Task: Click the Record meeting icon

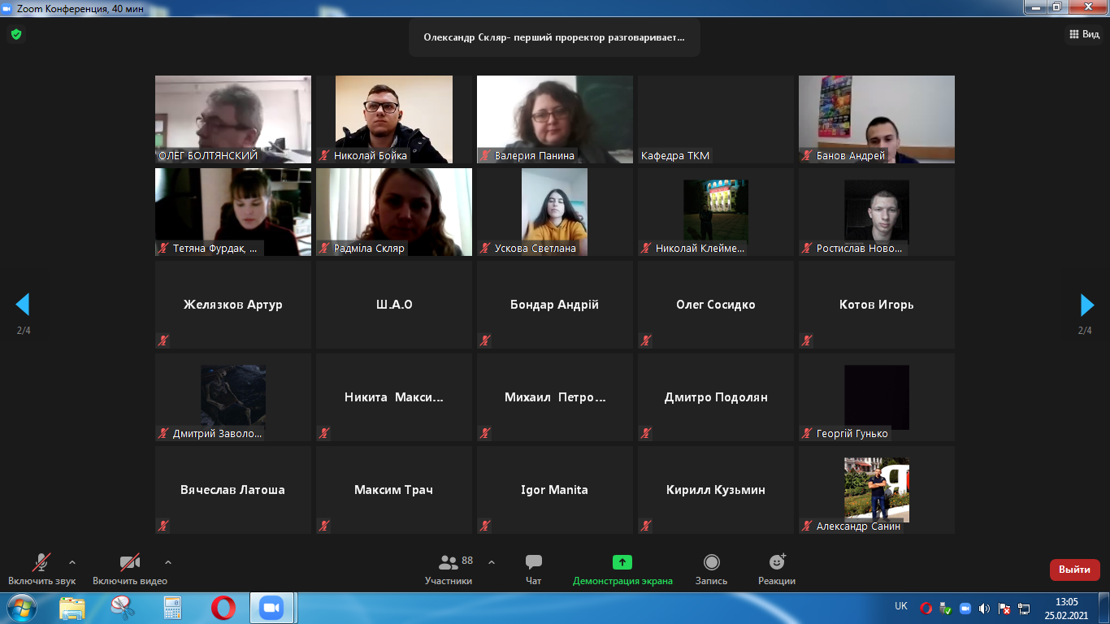Action: [711, 562]
